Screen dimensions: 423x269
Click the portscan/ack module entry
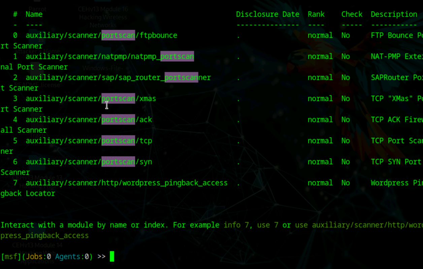pyautogui.click(x=89, y=120)
